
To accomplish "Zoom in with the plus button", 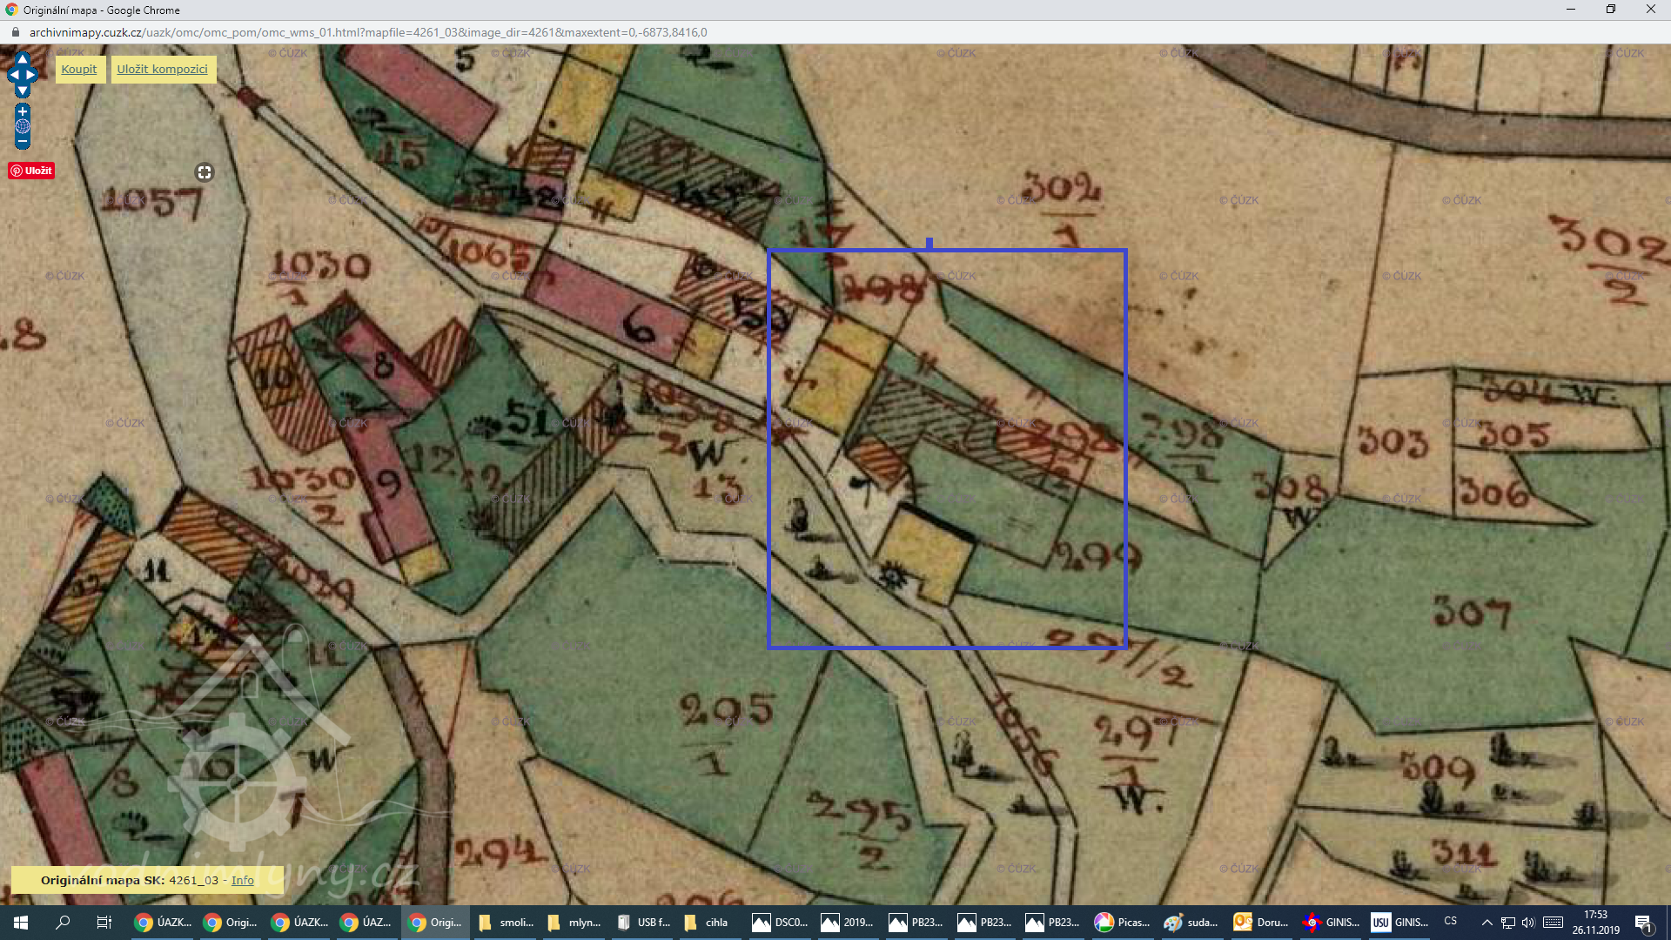I will pyautogui.click(x=23, y=111).
